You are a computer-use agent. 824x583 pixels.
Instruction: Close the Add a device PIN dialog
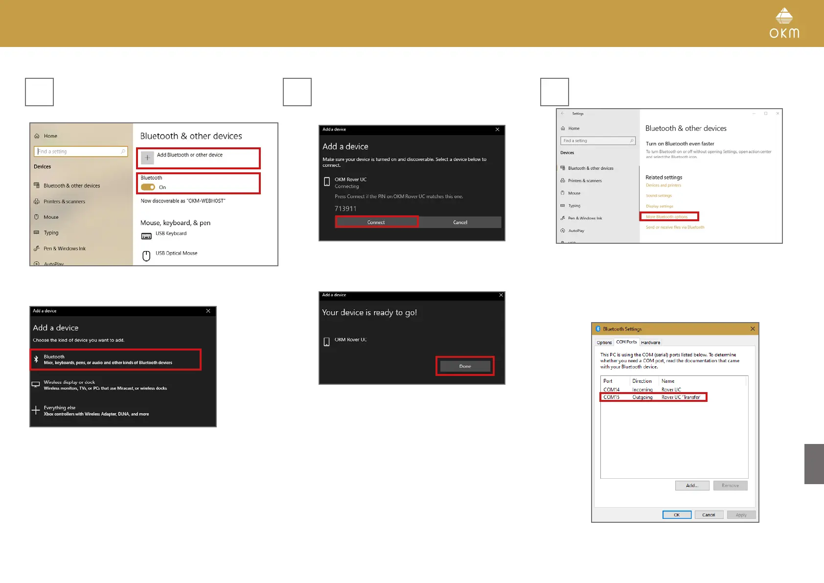(497, 129)
